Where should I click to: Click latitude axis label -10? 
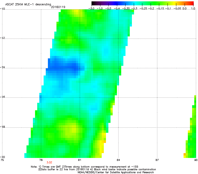click(2, 9)
